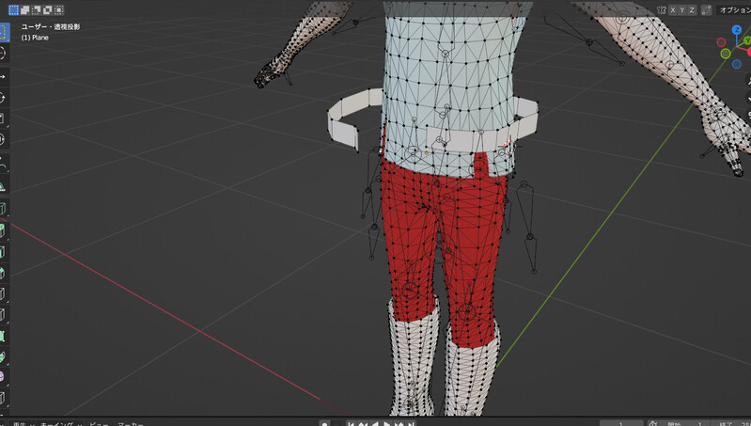The image size is (751, 426).
Task: Activate the Annotate tool
Action: 3,164
